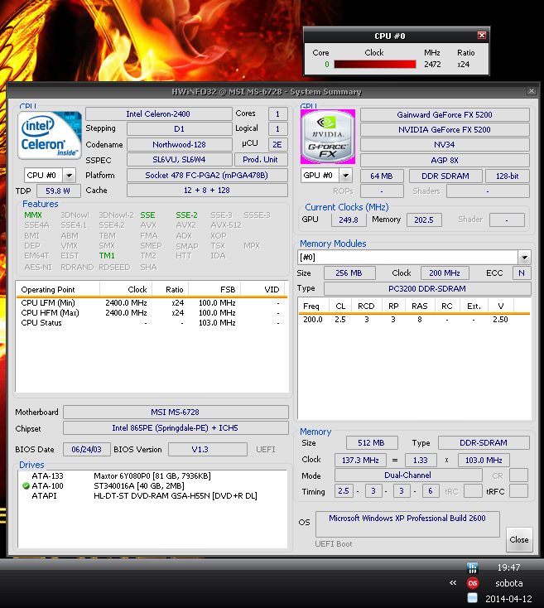Click the 128-bit bus width field

pos(508,176)
